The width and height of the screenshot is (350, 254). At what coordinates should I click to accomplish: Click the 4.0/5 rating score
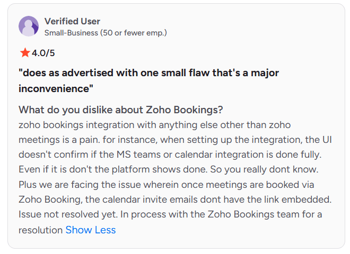point(43,53)
